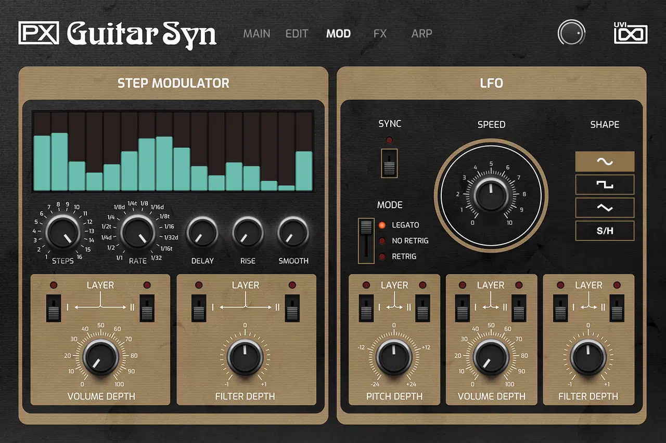The width and height of the screenshot is (666, 443).
Task: Click the tallest bar in step sequencer
Action: (x=59, y=162)
